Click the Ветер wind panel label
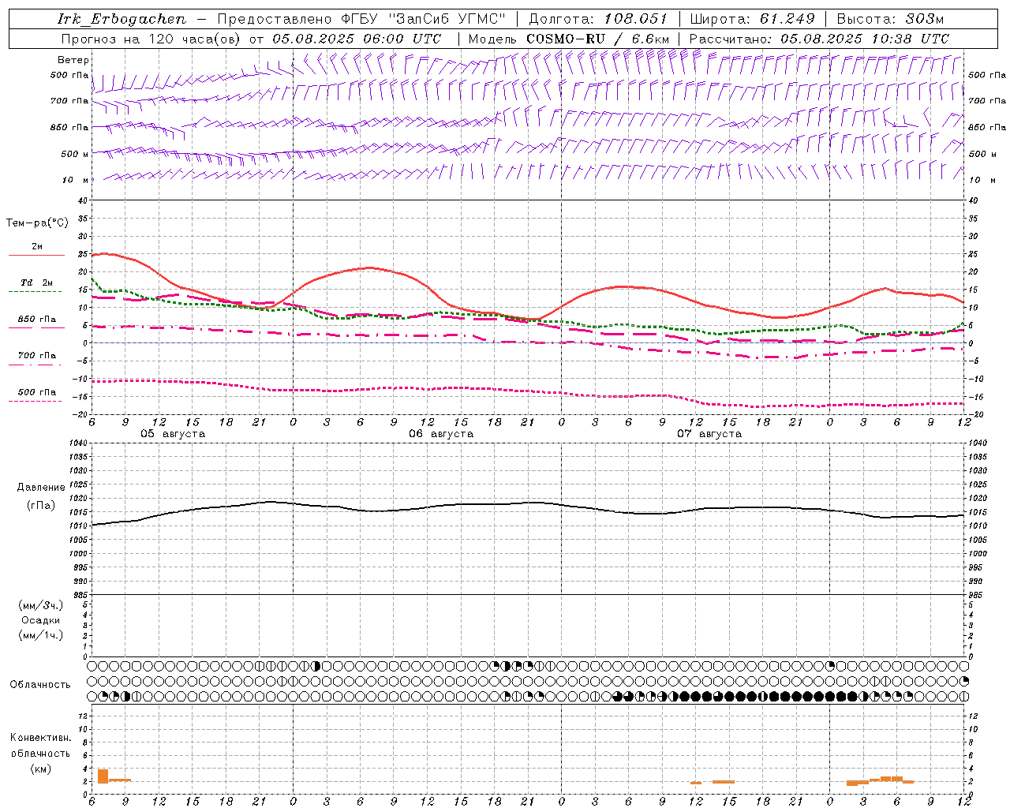The width and height of the screenshot is (1010, 808). pos(73,60)
